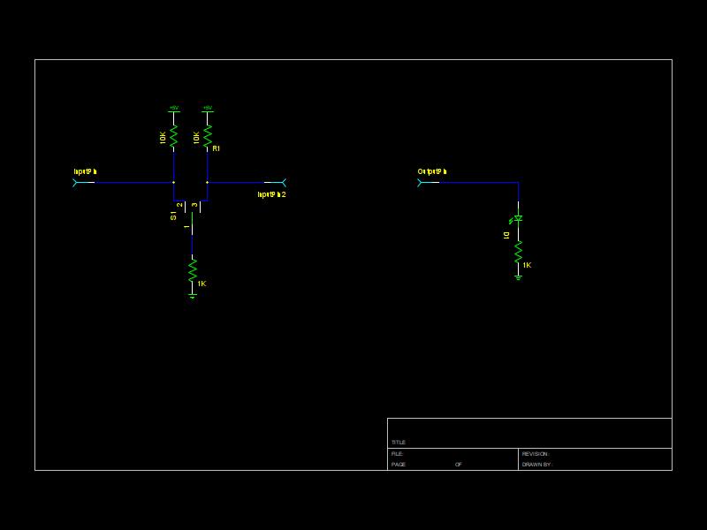
Task: Select resistor R1 in the schematic
Action: click(x=208, y=136)
